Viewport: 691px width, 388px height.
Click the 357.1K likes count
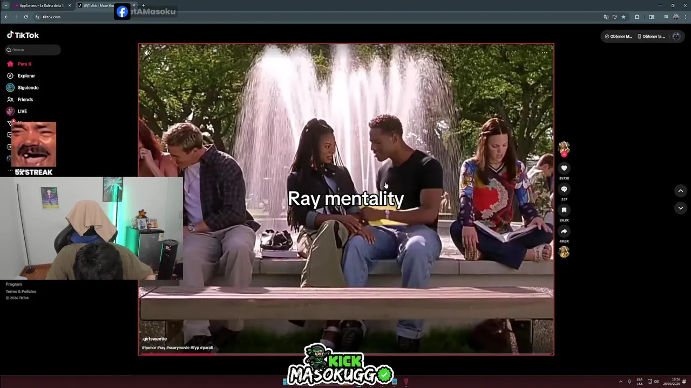564,178
